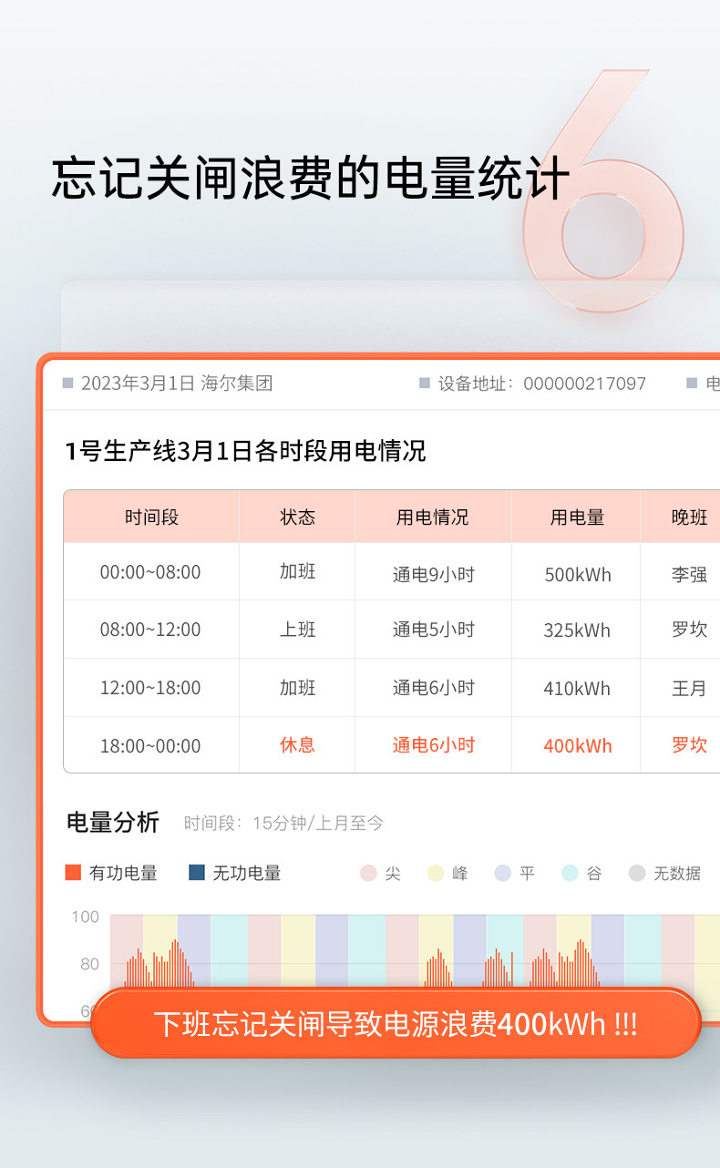Click the red 400kWh usage cell
The image size is (720, 1168).
[x=577, y=745]
